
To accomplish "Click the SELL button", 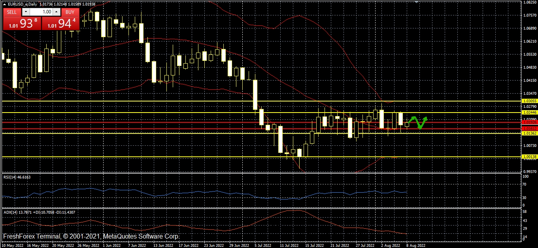I will [x=12, y=12].
